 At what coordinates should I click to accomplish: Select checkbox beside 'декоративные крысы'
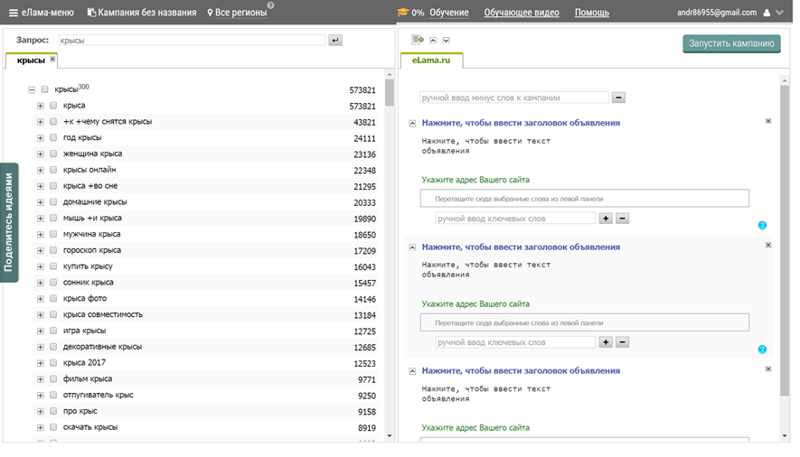(x=53, y=347)
